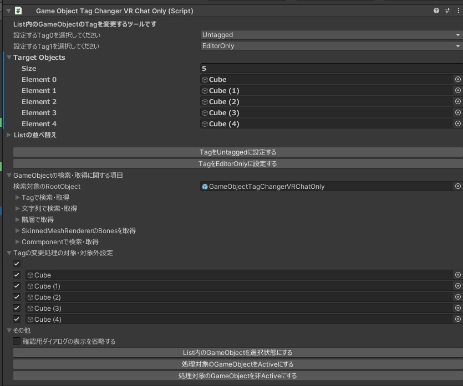Expand Tagで検索・取得 foldout
This screenshot has height=386, width=463.
point(17,197)
